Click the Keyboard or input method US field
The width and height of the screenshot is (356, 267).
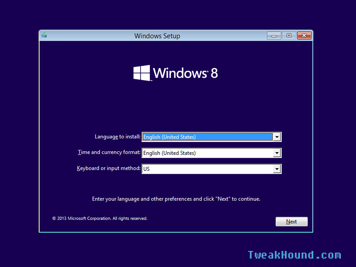[211, 169]
